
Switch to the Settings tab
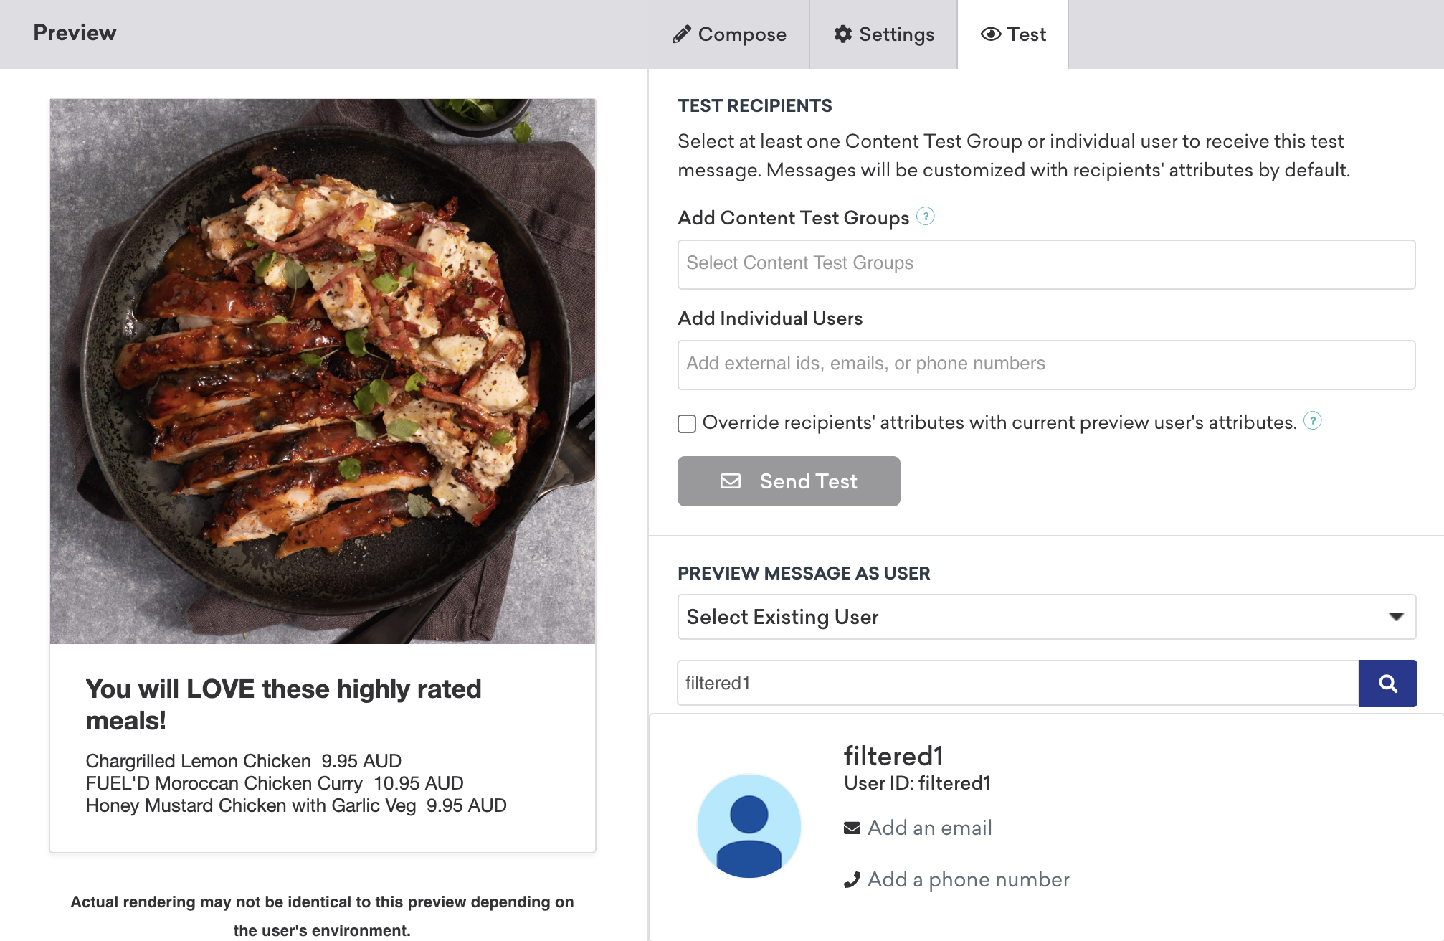884,34
